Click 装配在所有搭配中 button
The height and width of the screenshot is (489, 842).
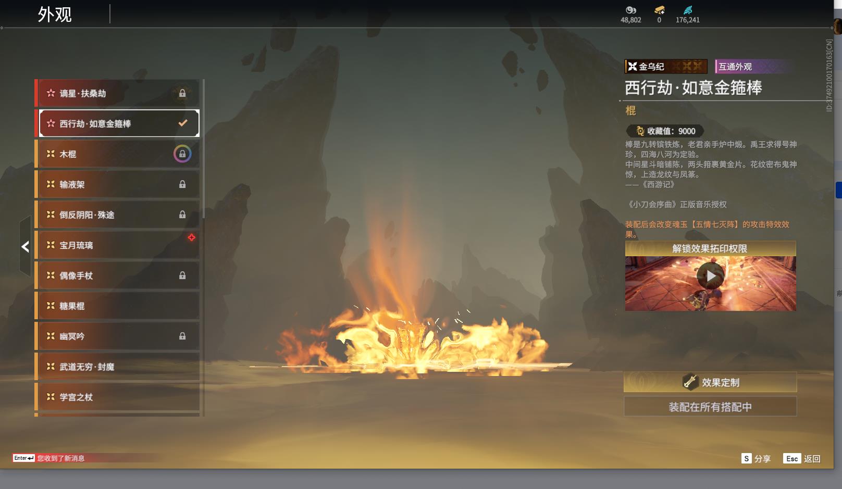point(710,407)
